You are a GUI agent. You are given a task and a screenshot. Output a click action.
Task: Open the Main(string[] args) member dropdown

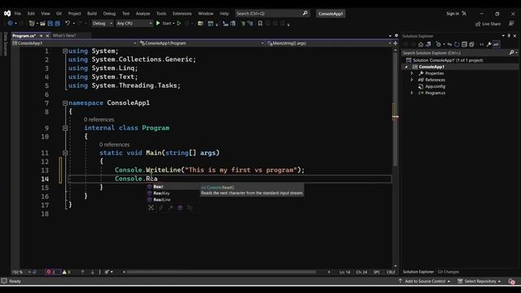[x=329, y=43]
